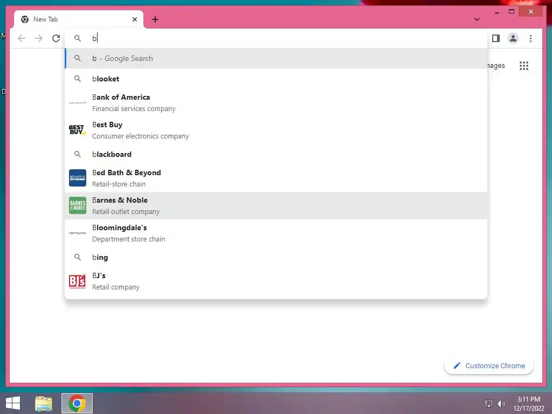
Task: Open File Explorer from the taskbar
Action: (x=44, y=403)
